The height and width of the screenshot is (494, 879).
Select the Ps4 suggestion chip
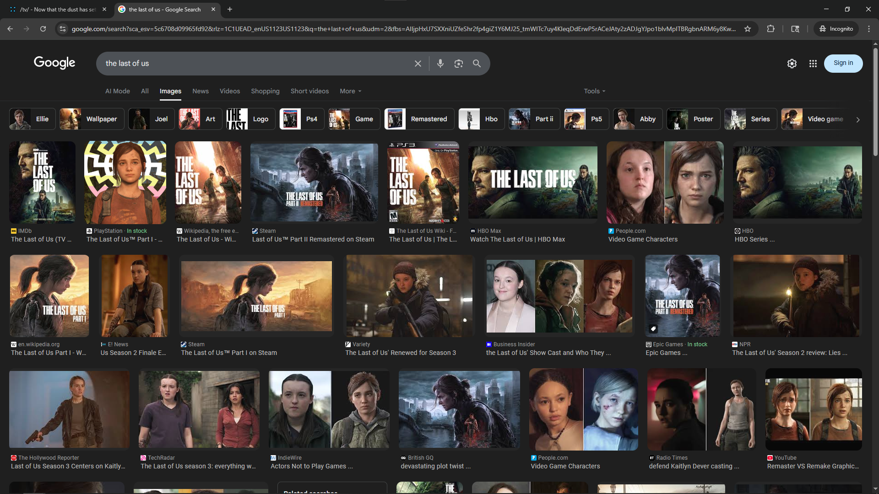(x=302, y=119)
